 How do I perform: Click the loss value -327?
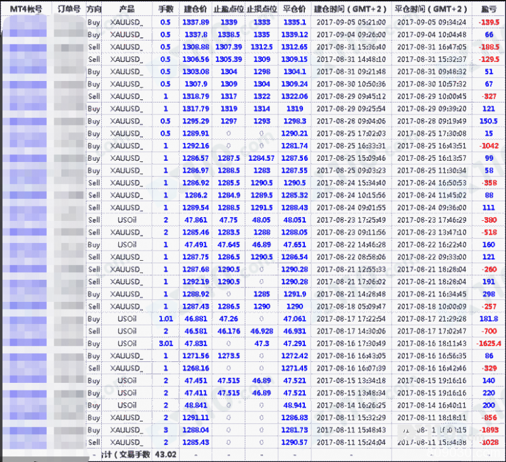(x=489, y=97)
